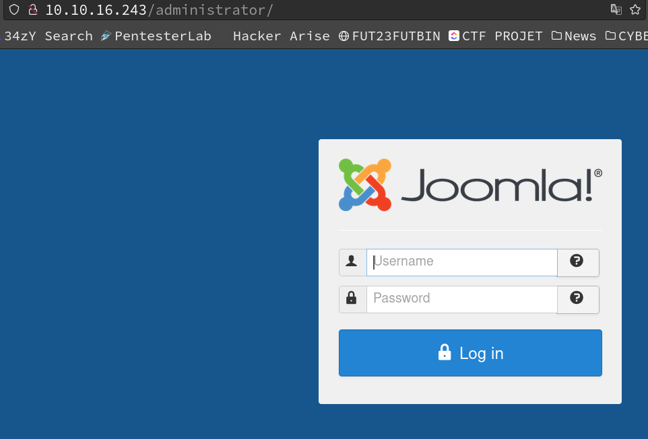Screen dimensions: 648x439
Task: Focus the Username input field
Action: (x=461, y=262)
